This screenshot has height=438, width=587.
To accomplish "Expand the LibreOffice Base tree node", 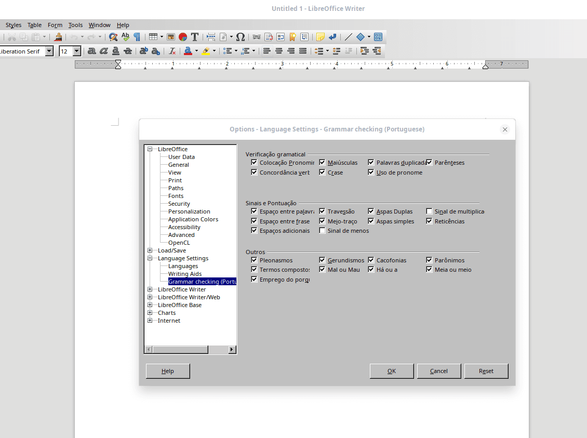I will (150, 305).
